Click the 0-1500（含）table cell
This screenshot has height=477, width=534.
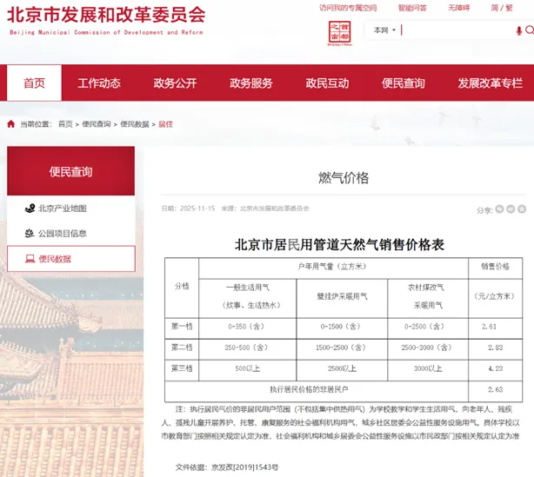(342, 327)
